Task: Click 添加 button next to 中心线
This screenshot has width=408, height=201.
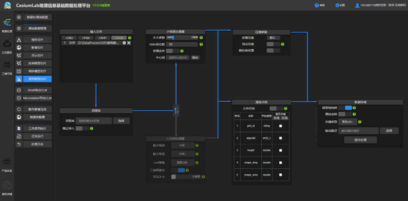Action: click(195, 57)
